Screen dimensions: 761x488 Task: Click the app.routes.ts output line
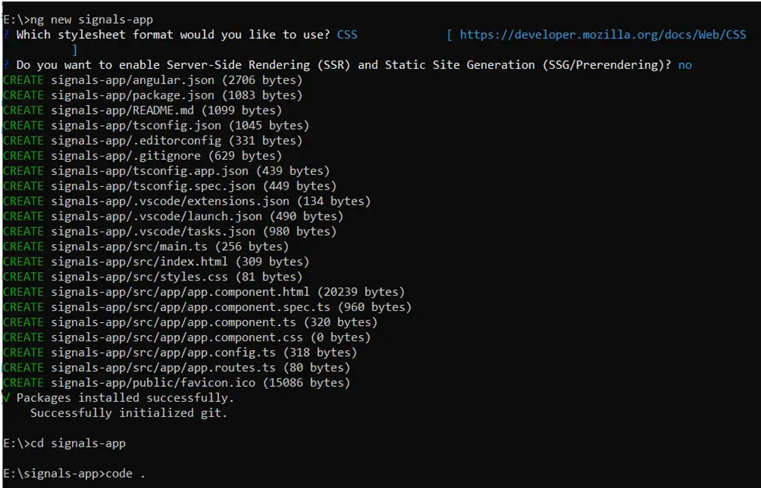point(200,367)
